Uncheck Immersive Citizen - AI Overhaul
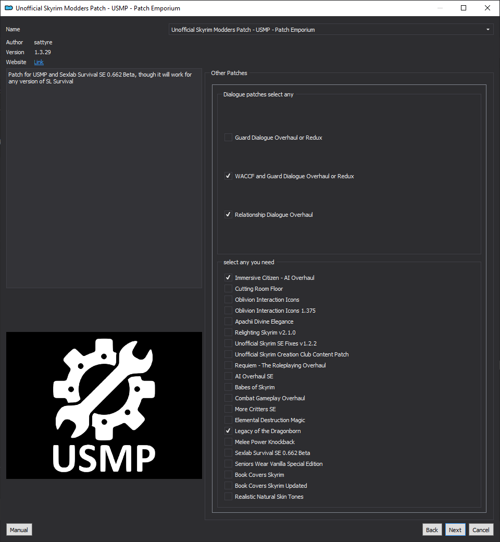 228,278
